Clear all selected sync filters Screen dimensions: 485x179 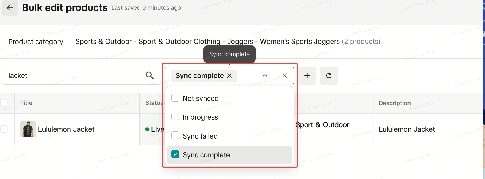[285, 76]
